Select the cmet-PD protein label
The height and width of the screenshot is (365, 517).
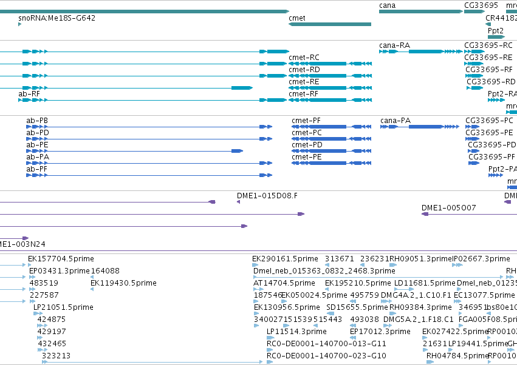(307, 145)
